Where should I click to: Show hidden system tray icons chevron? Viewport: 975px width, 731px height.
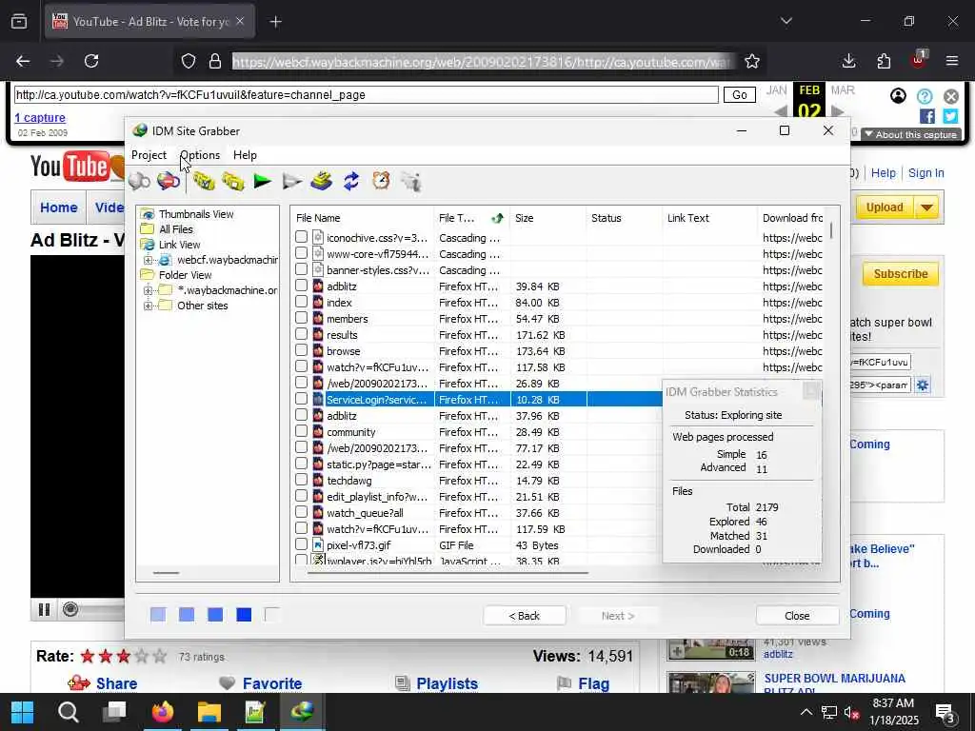pyautogui.click(x=806, y=712)
